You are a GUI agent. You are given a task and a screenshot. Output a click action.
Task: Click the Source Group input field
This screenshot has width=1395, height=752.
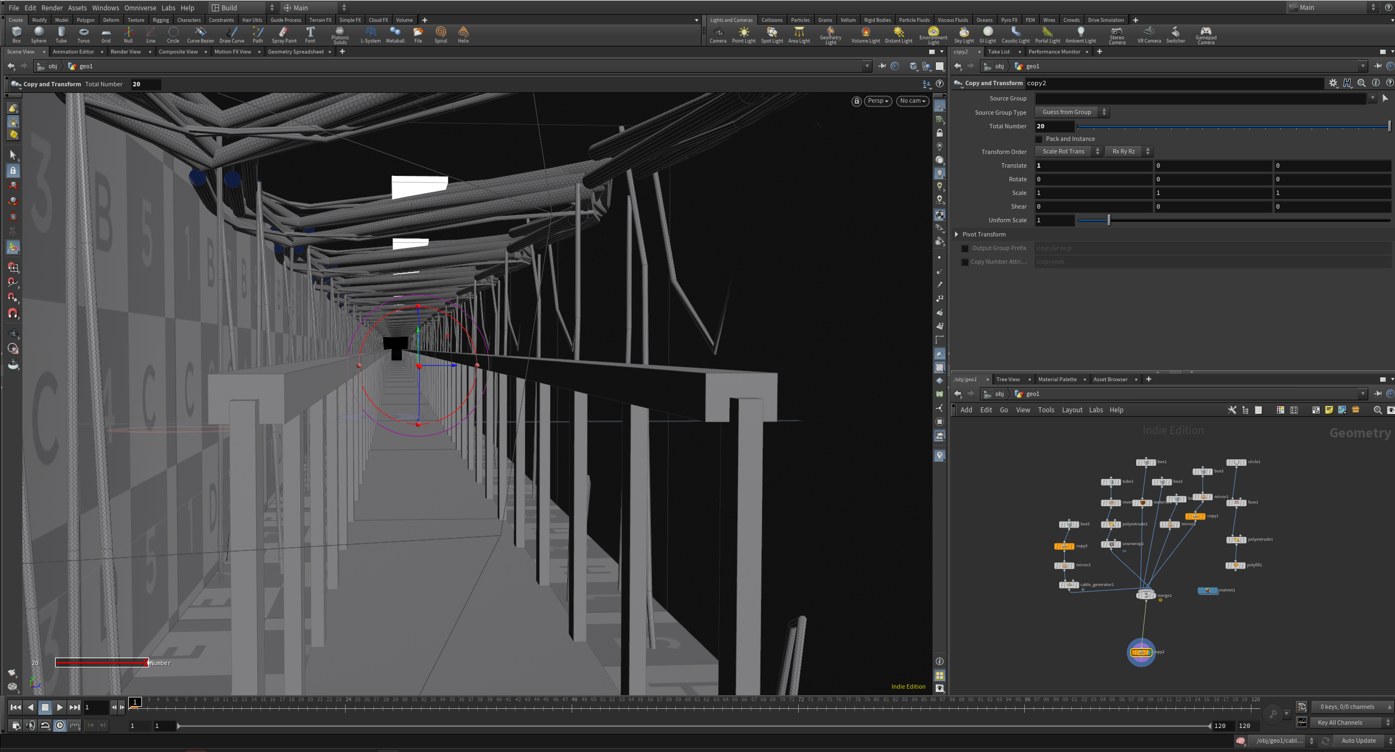tap(1201, 98)
